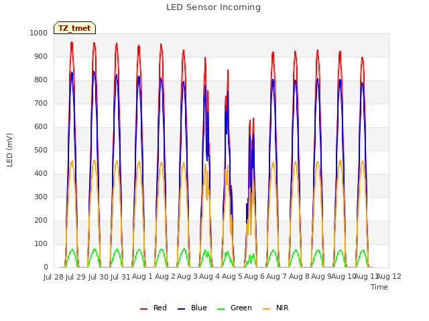Click the TZ_tmet annotation tag
The height and width of the screenshot is (321, 429).
click(74, 28)
